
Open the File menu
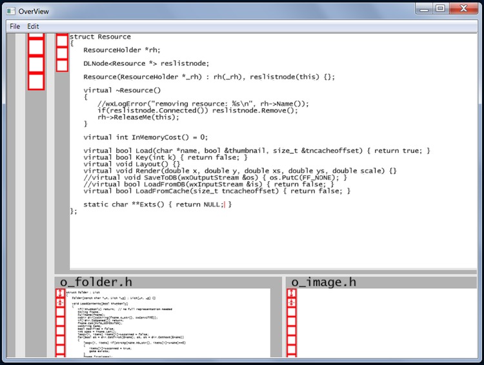tap(14, 26)
